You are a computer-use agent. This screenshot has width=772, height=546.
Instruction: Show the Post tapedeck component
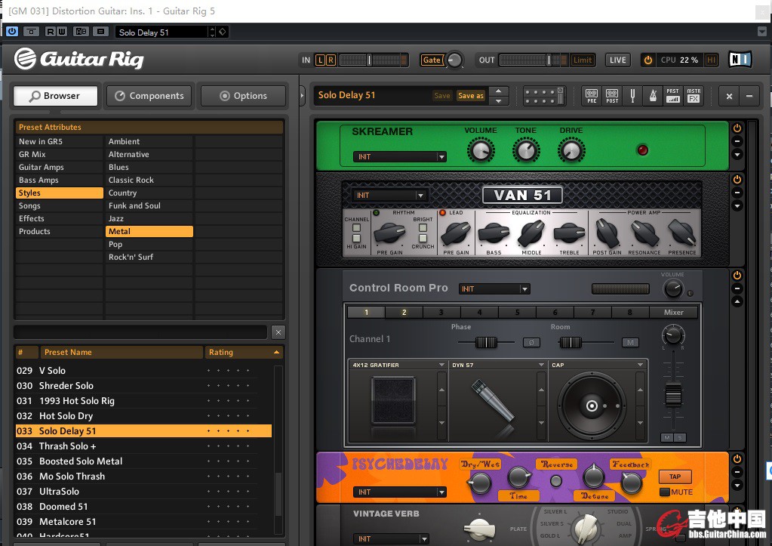click(612, 95)
